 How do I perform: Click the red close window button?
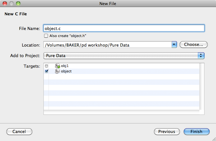(x=5, y=4)
